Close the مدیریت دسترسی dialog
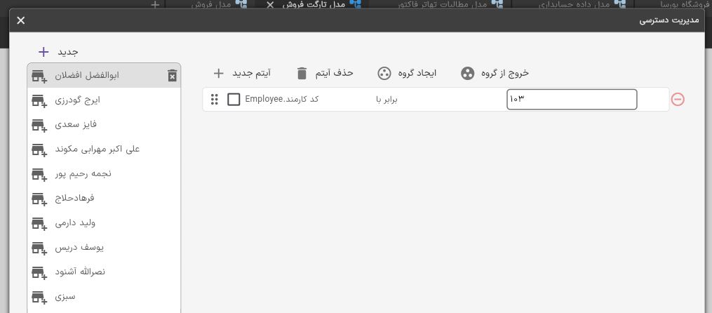Image resolution: width=712 pixels, height=313 pixels. coord(21,20)
